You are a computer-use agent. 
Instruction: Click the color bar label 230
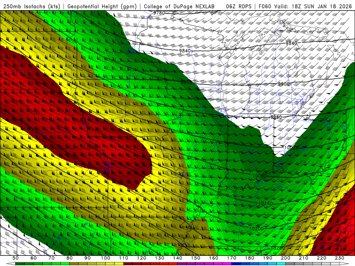point(339,258)
